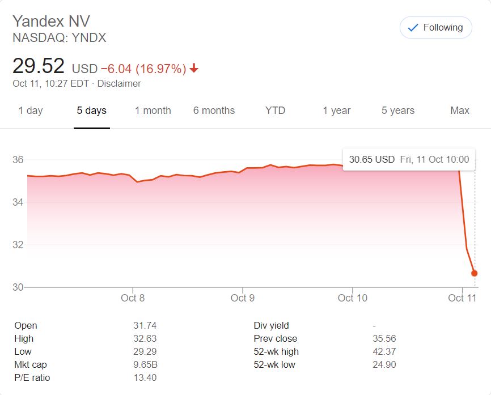Select the Max range tab
Screen dimensions: 491x395
[x=459, y=111]
